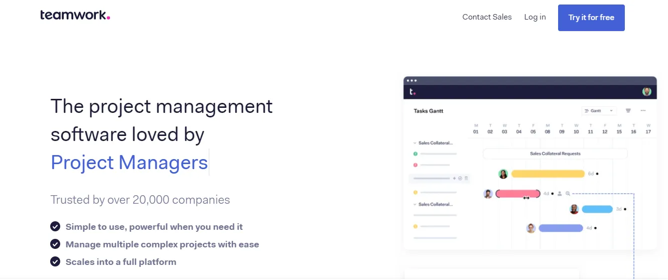Click checkmark beside 'Simple to use, powerful'
This screenshot has width=668, height=280.
55,227
